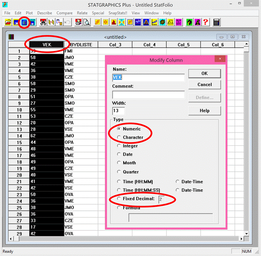This screenshot has width=261, height=256.
Task: Select the Character type option
Action: pos(130,137)
